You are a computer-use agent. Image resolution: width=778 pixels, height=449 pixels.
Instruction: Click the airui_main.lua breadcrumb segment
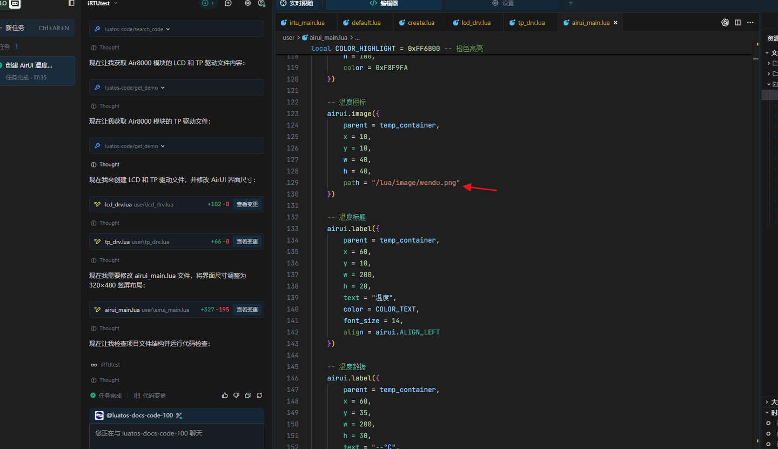325,38
